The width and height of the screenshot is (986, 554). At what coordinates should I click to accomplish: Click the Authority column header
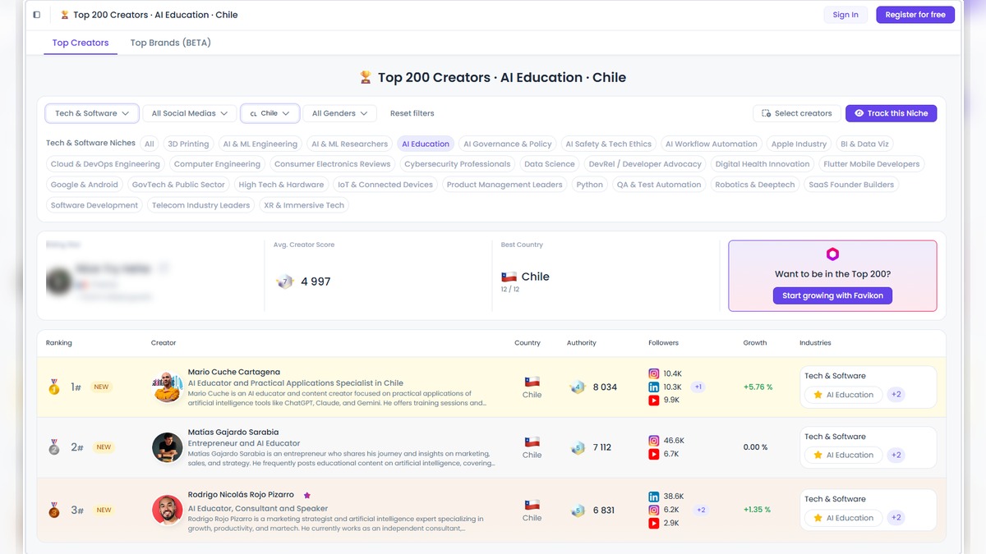[582, 343]
